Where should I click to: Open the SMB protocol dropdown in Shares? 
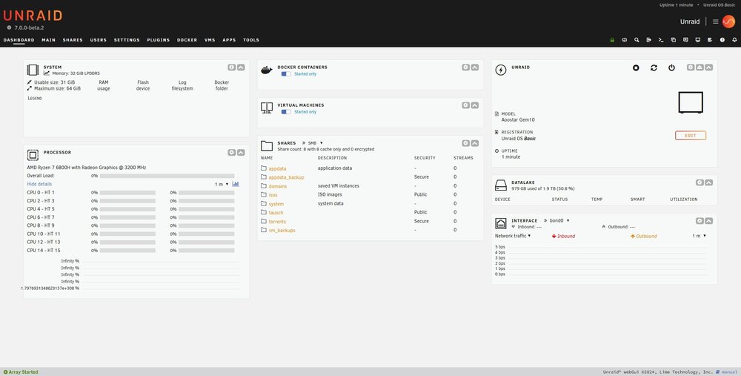point(315,143)
